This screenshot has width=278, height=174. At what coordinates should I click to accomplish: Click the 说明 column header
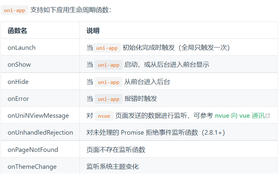(93, 31)
